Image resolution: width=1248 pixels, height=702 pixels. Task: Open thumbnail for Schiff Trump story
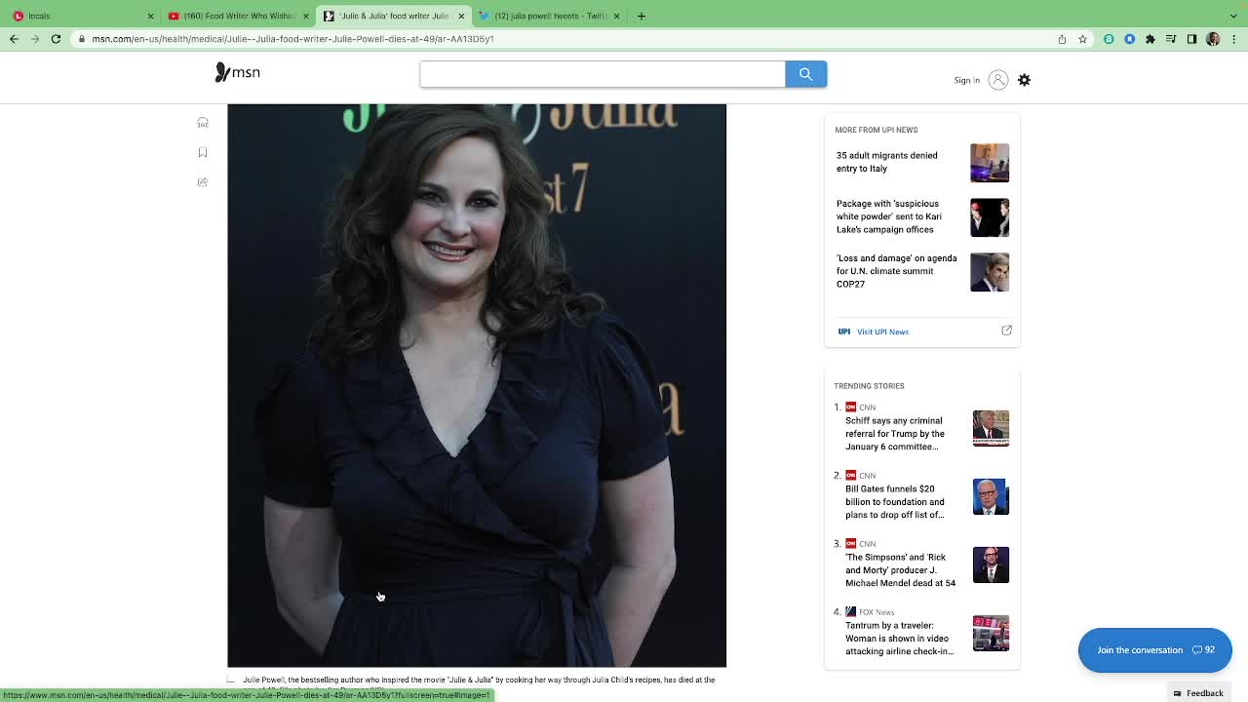[x=991, y=428]
